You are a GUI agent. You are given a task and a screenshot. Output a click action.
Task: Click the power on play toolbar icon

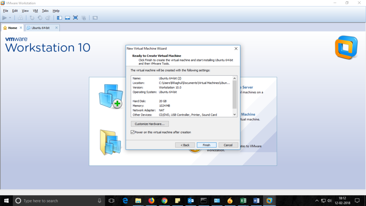coord(4,18)
